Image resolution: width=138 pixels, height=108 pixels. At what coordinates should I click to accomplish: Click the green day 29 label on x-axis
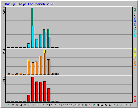pos(121,105)
